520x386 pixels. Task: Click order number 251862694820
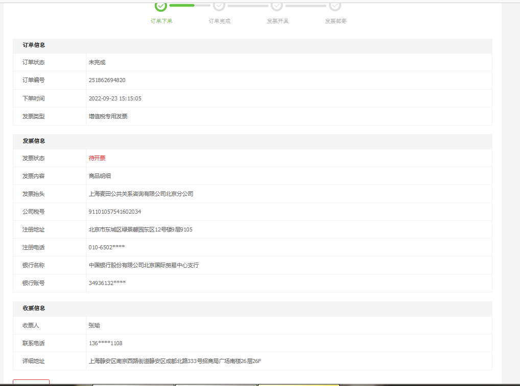tap(107, 81)
